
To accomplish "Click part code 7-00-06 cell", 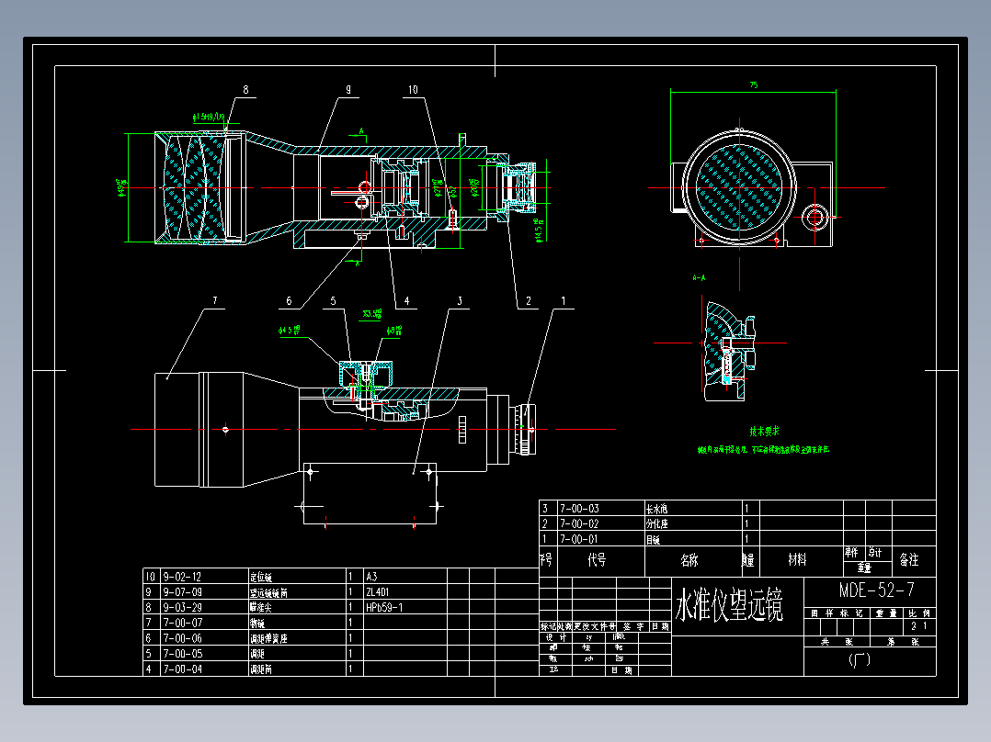I will pos(182,638).
